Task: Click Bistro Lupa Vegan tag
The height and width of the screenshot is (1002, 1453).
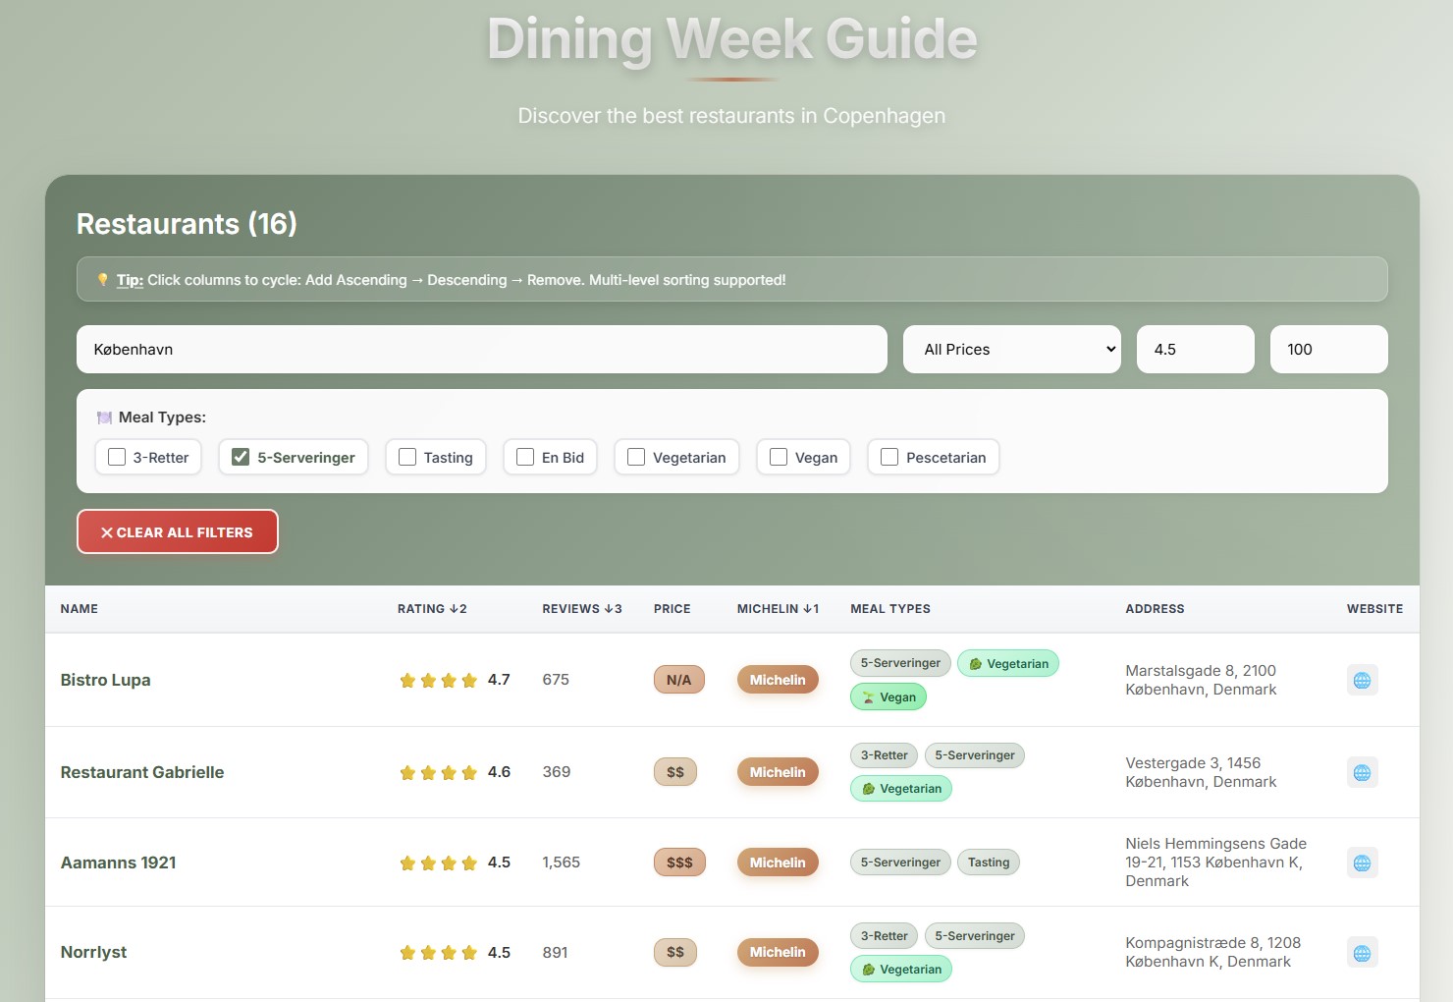Action: [x=888, y=697]
